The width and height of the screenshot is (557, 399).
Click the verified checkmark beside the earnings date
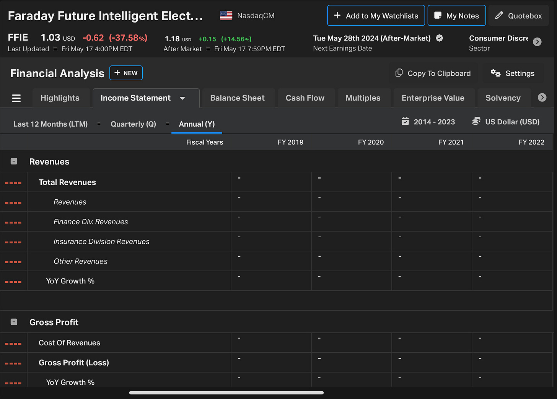(440, 38)
